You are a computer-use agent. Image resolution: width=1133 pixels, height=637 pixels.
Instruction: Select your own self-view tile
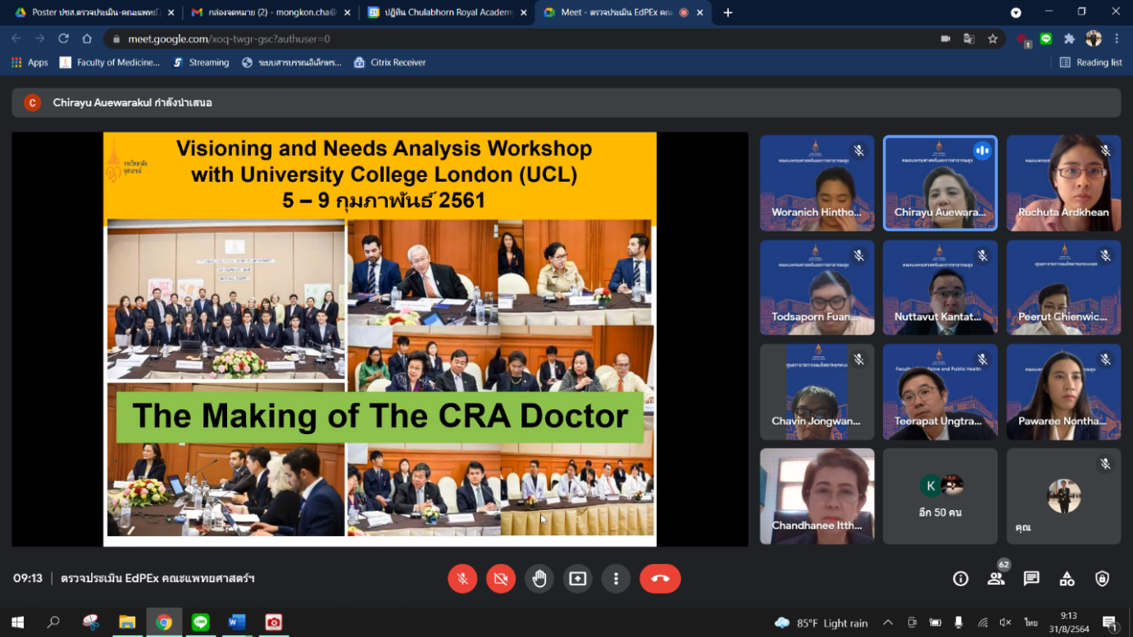[1063, 496]
